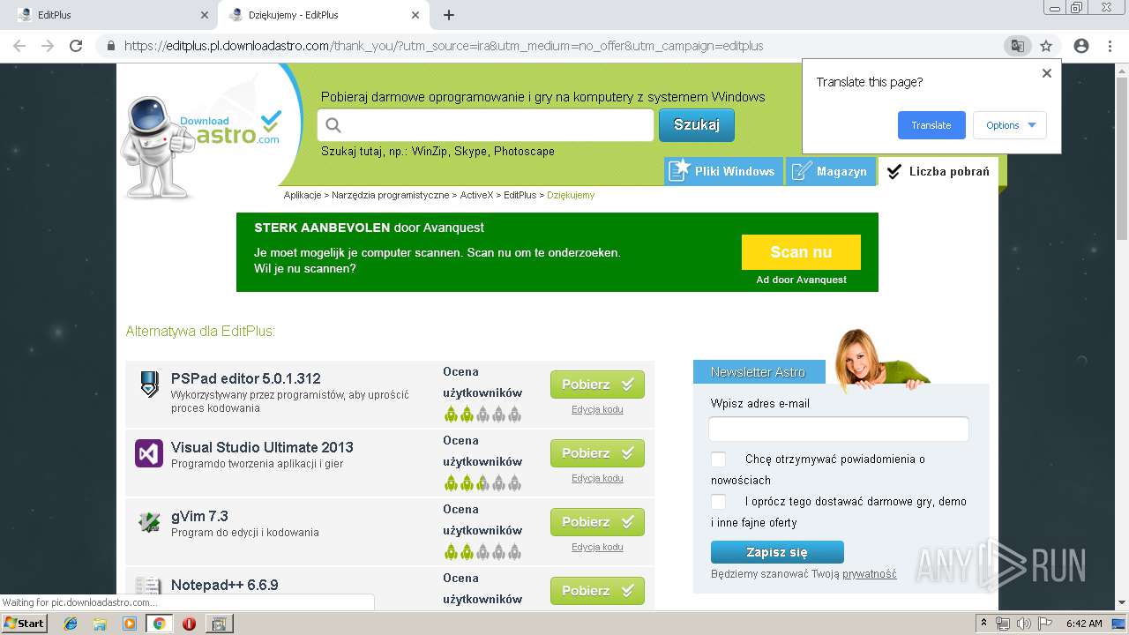Open the Chrome profile avatar

coord(1081,46)
